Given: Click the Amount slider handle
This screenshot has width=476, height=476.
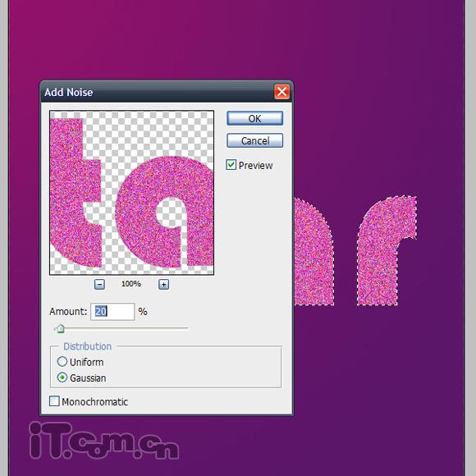Looking at the screenshot, I should coord(60,328).
